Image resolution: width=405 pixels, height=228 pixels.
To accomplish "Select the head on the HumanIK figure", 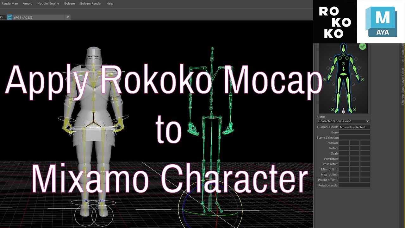I will 343,48.
